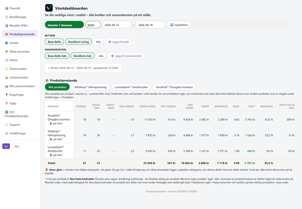Click the Moms document icon
Image resolution: width=302 pixels, height=209 pixels.
(7, 60)
